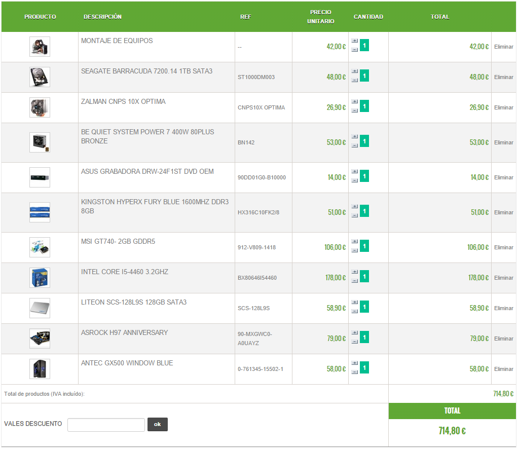Click the SEAGATE BARRACUDA 7200.14 1TB SATA3 description
Image resolution: width=518 pixels, height=449 pixels.
pos(146,71)
